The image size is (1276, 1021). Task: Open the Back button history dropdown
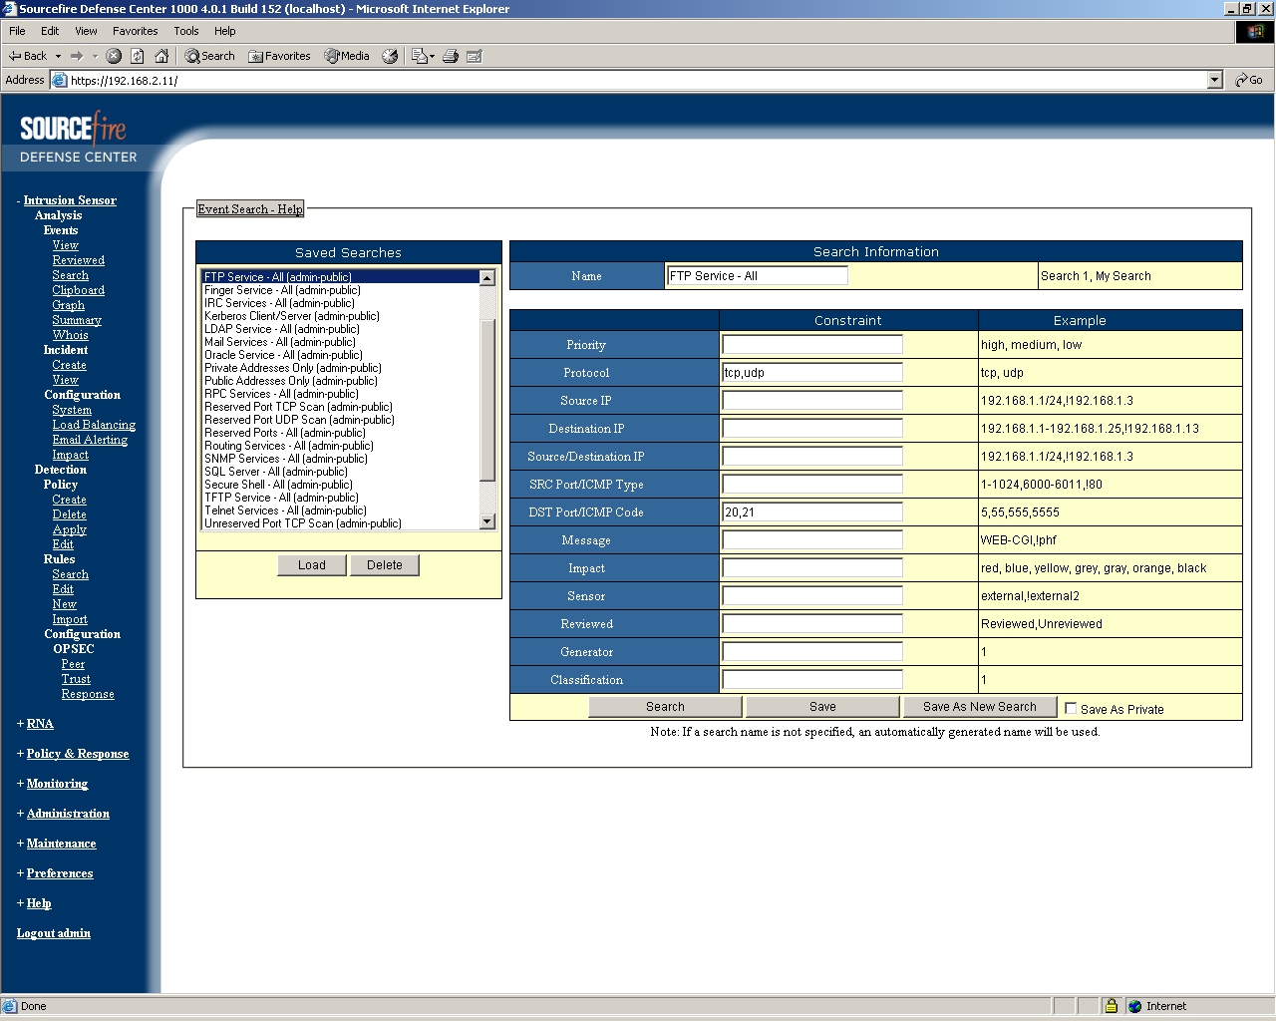coord(58,56)
